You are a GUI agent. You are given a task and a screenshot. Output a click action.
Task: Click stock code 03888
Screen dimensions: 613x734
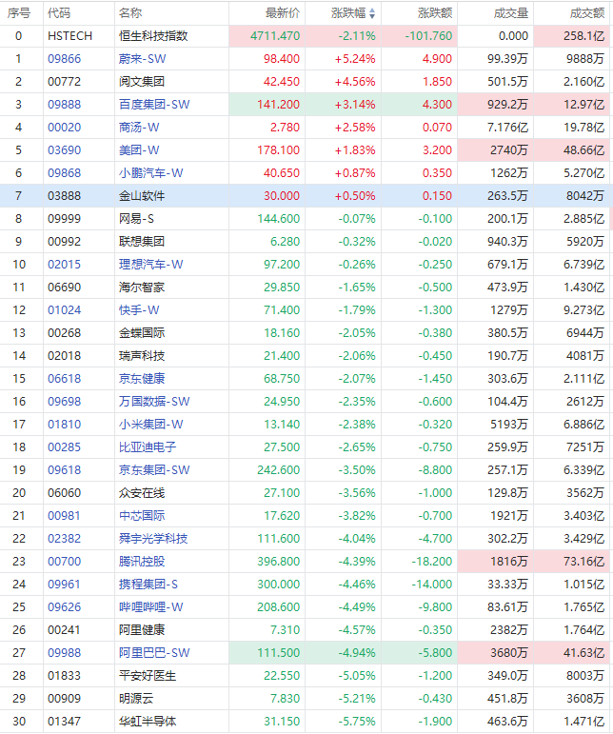(x=64, y=196)
